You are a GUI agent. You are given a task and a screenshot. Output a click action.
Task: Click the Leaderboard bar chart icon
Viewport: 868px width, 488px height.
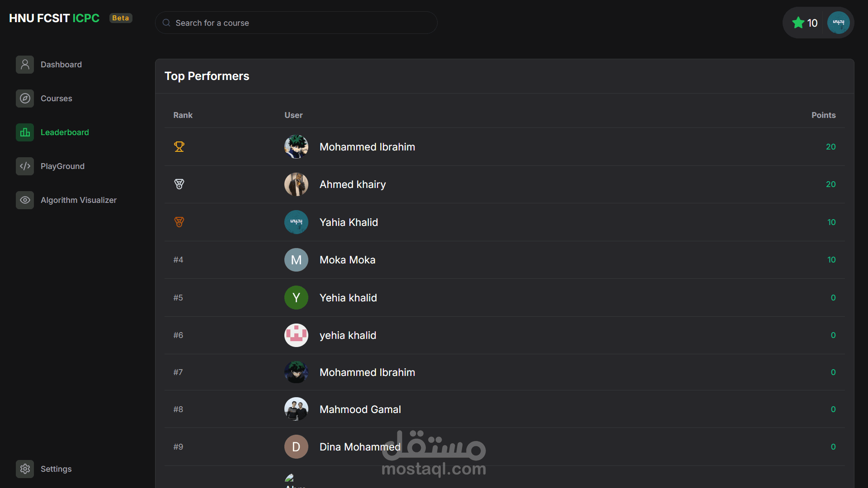point(25,132)
